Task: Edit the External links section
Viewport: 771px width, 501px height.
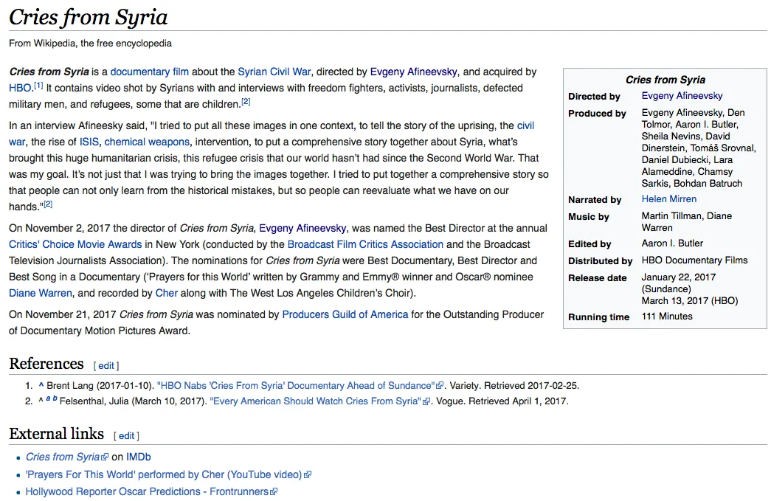Action: pos(126,435)
